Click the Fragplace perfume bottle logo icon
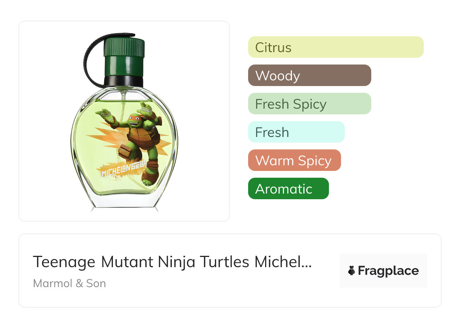The width and height of the screenshot is (460, 326). coord(352,271)
